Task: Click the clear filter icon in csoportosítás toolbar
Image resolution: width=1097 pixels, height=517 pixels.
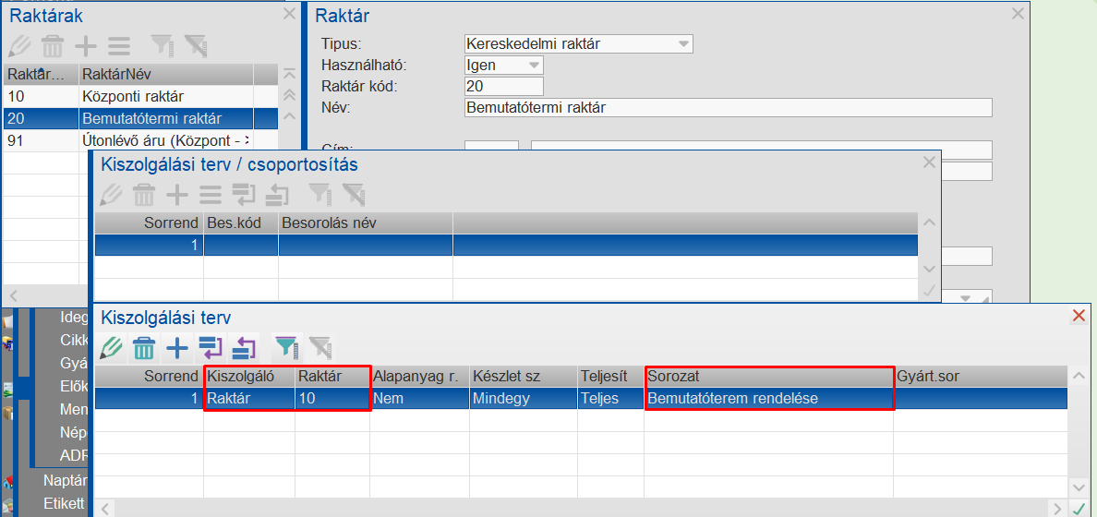Action: [x=354, y=195]
